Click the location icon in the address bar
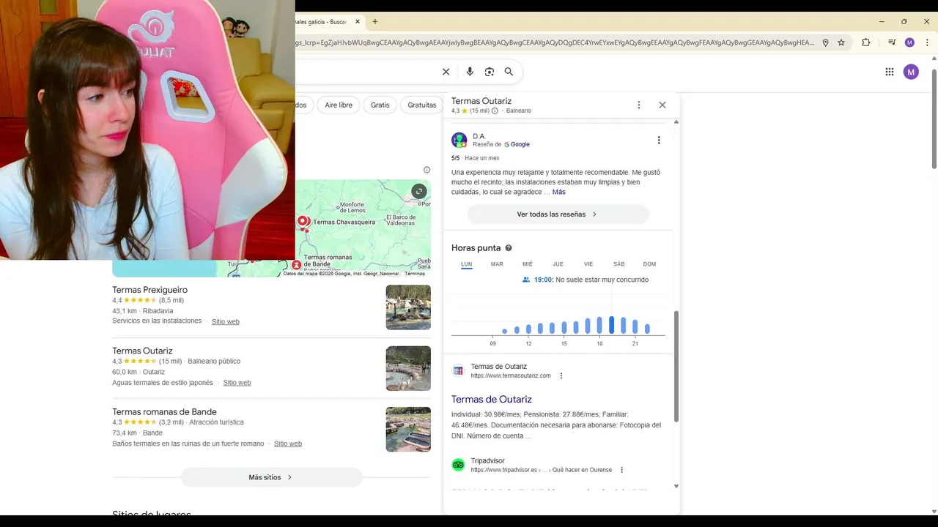The height and width of the screenshot is (527, 938). click(825, 42)
